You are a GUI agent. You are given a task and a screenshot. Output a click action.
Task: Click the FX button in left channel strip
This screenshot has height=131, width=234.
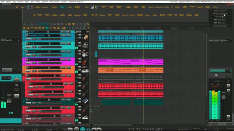pyautogui.click(x=7, y=70)
